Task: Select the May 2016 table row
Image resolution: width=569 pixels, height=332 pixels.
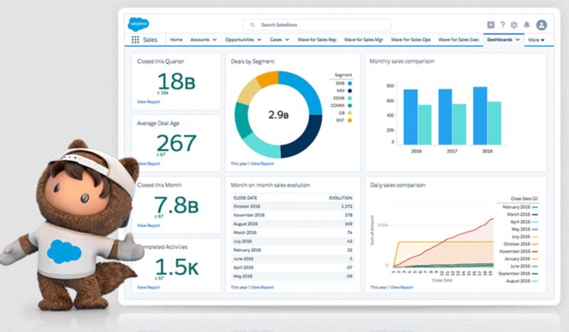Action: (292, 276)
